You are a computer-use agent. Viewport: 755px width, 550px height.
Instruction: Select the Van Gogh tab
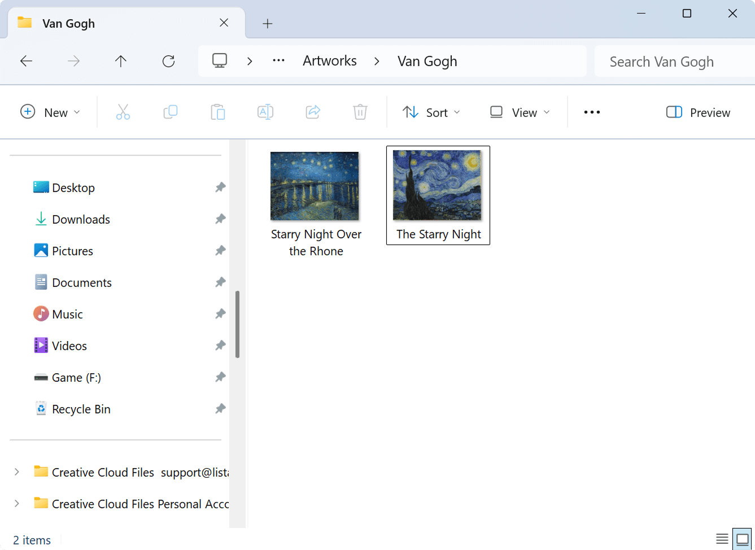126,23
